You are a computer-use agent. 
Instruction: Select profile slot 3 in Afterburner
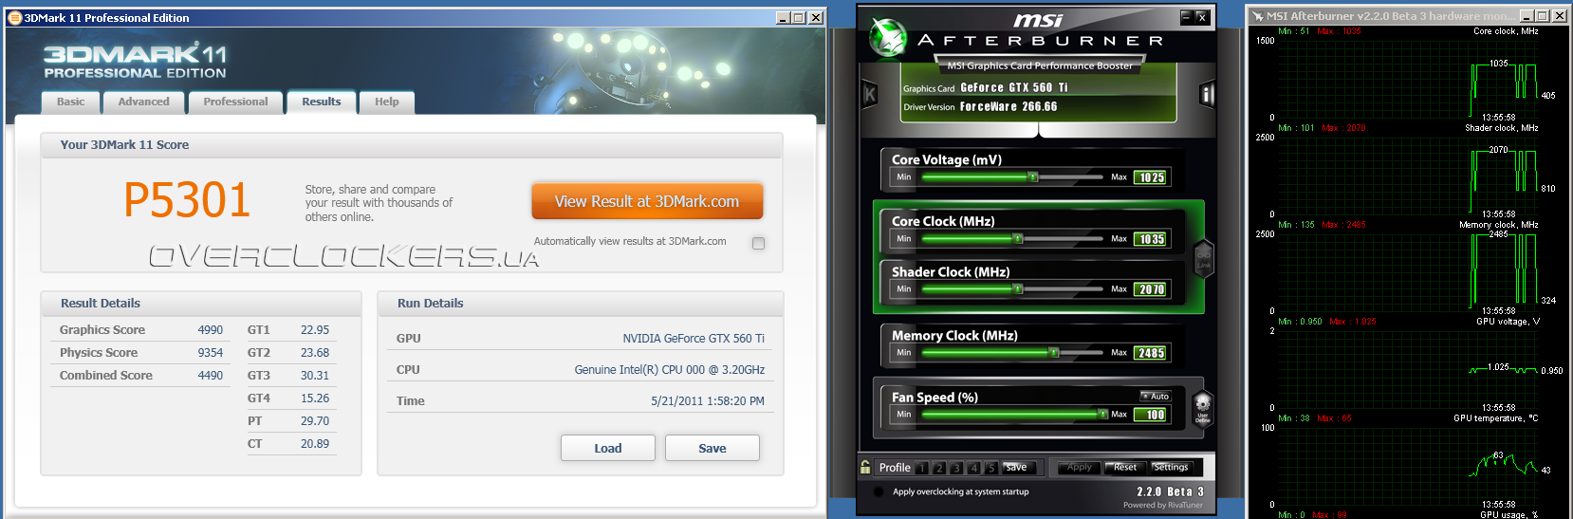956,468
